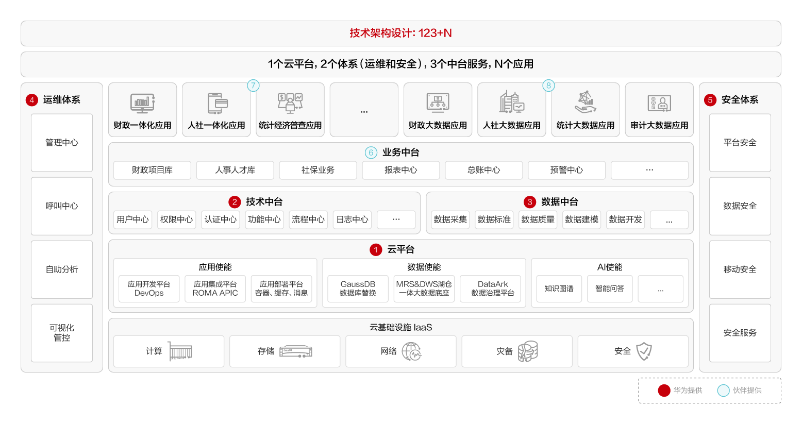
Task: Click the 用户中心 cell
Action: [x=132, y=219]
